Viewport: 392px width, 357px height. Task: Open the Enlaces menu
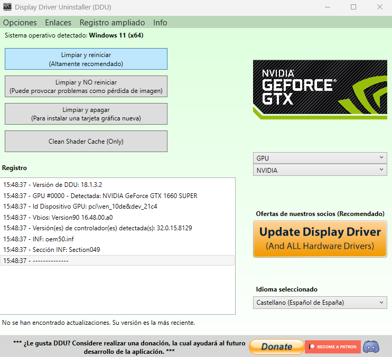tap(58, 23)
